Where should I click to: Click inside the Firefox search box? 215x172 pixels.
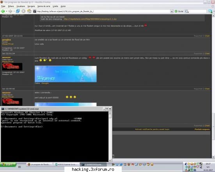click(x=197, y=11)
